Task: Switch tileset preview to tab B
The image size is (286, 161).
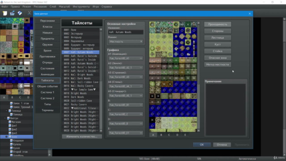Action: tap(161, 135)
